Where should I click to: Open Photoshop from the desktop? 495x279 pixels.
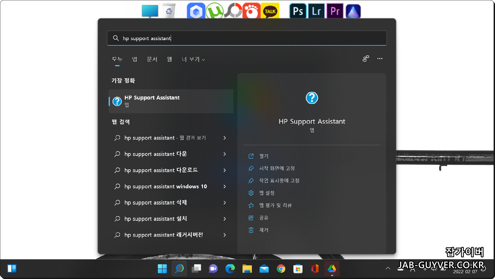tap(298, 11)
